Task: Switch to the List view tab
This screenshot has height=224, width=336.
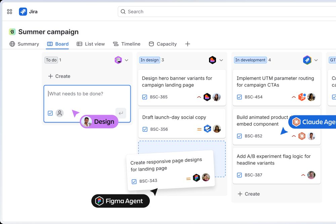Action: (91, 44)
